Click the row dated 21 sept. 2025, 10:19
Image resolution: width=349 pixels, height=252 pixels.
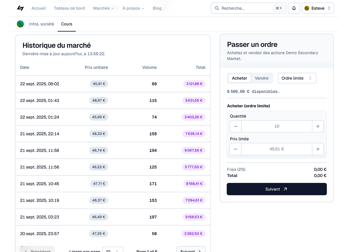tap(113, 201)
